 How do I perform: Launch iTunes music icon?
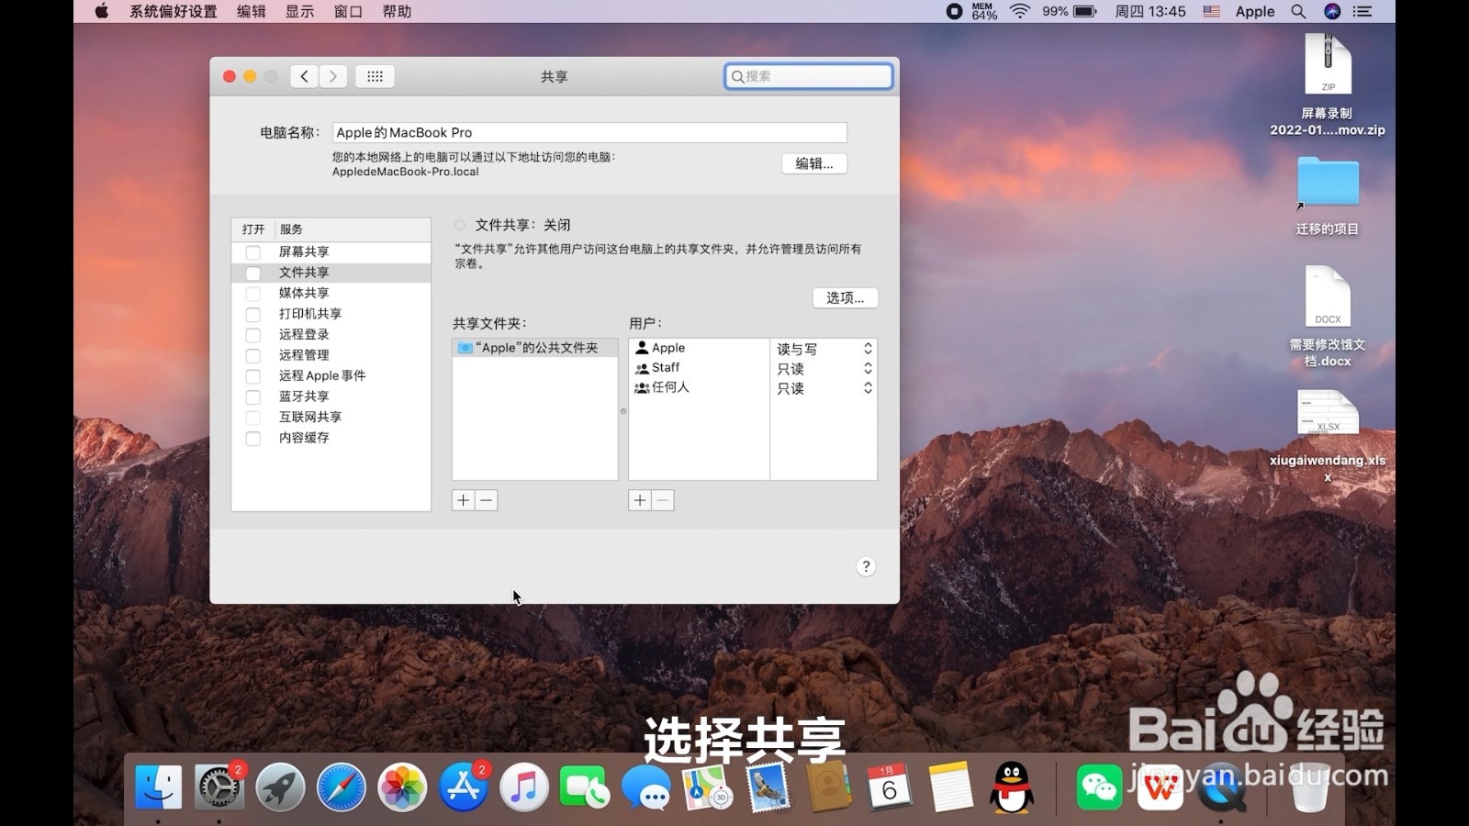523,787
